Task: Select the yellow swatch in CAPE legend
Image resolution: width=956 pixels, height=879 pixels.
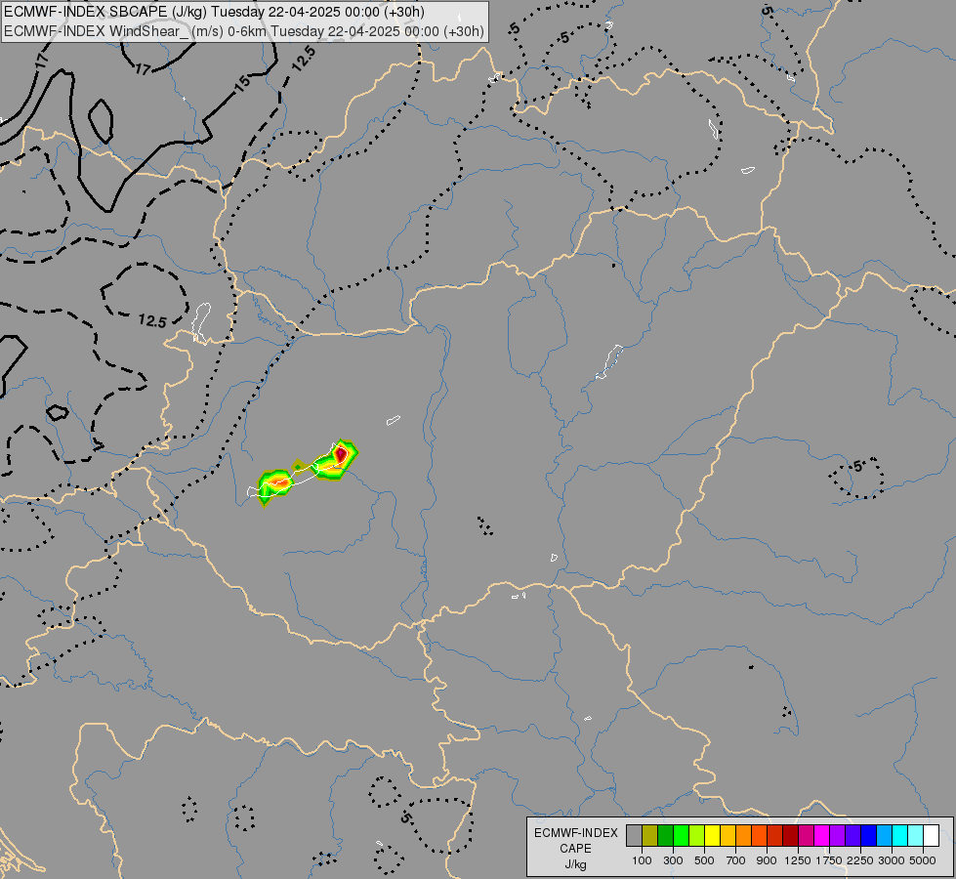Action: (712, 835)
